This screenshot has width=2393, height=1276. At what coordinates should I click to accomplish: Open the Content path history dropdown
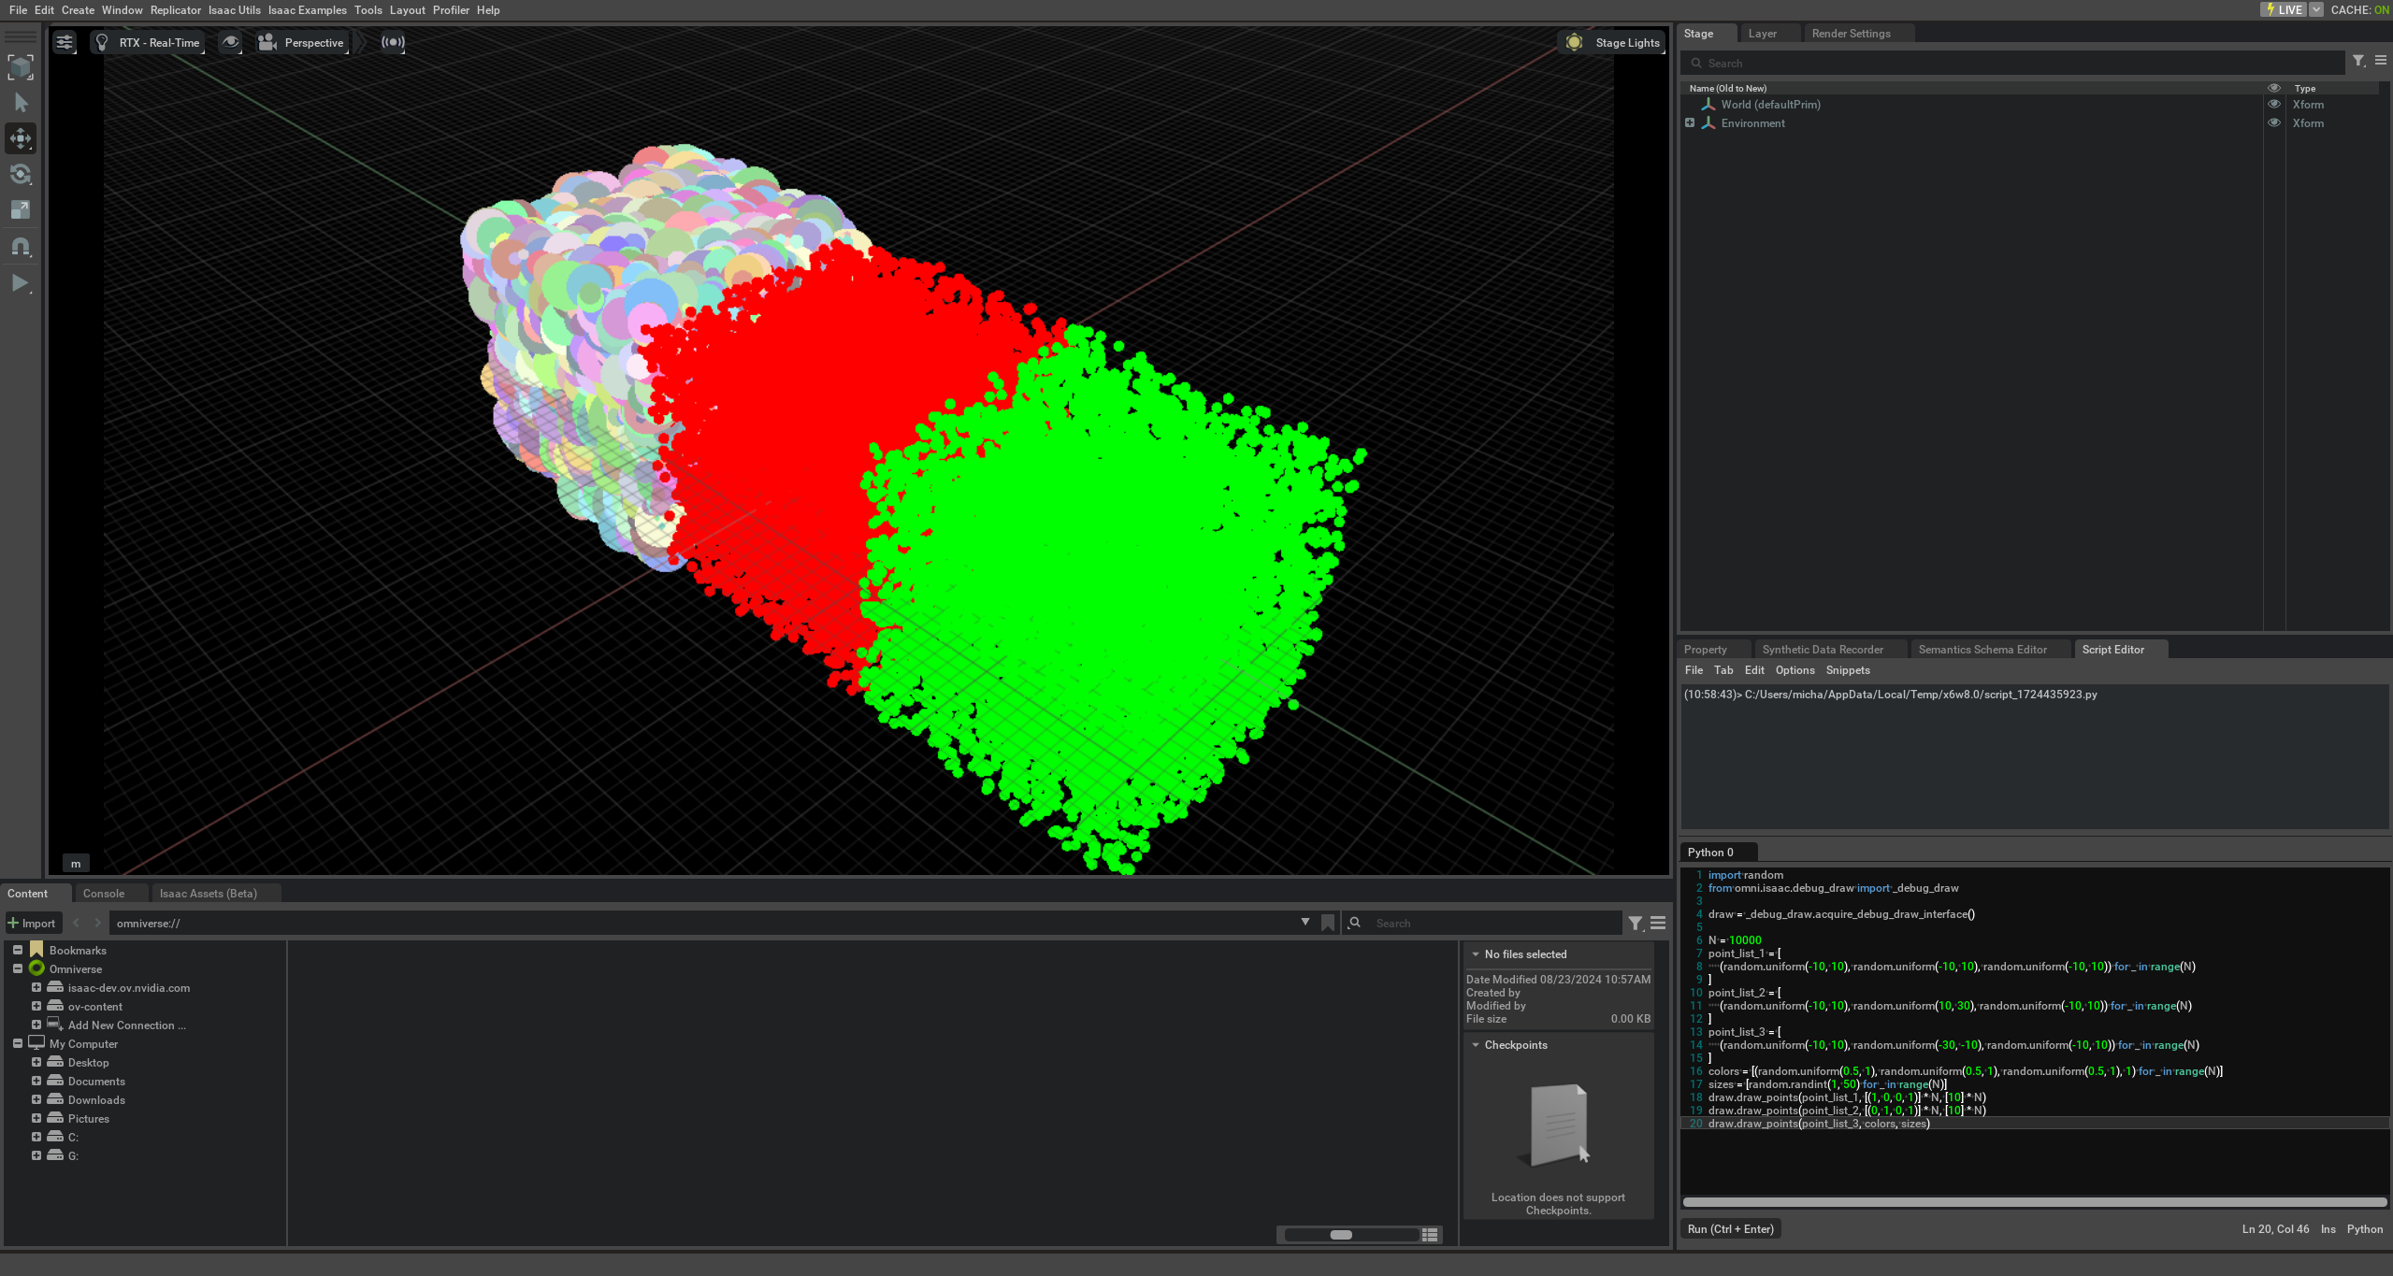[x=1305, y=923]
